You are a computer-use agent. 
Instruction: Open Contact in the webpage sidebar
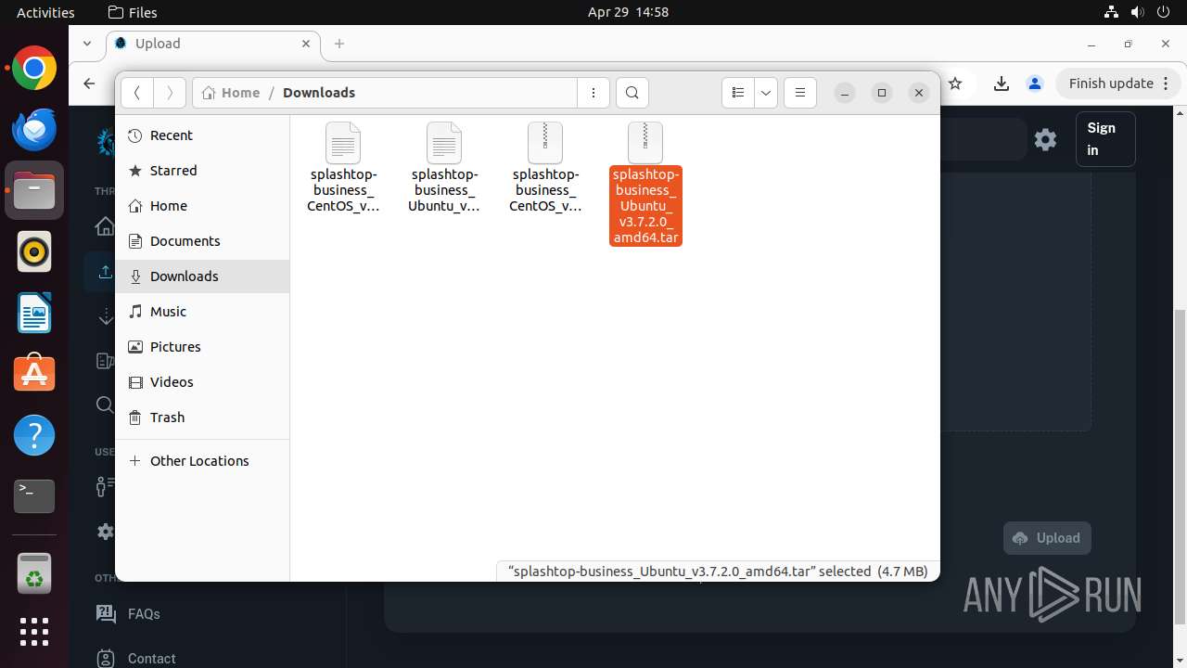pyautogui.click(x=151, y=659)
